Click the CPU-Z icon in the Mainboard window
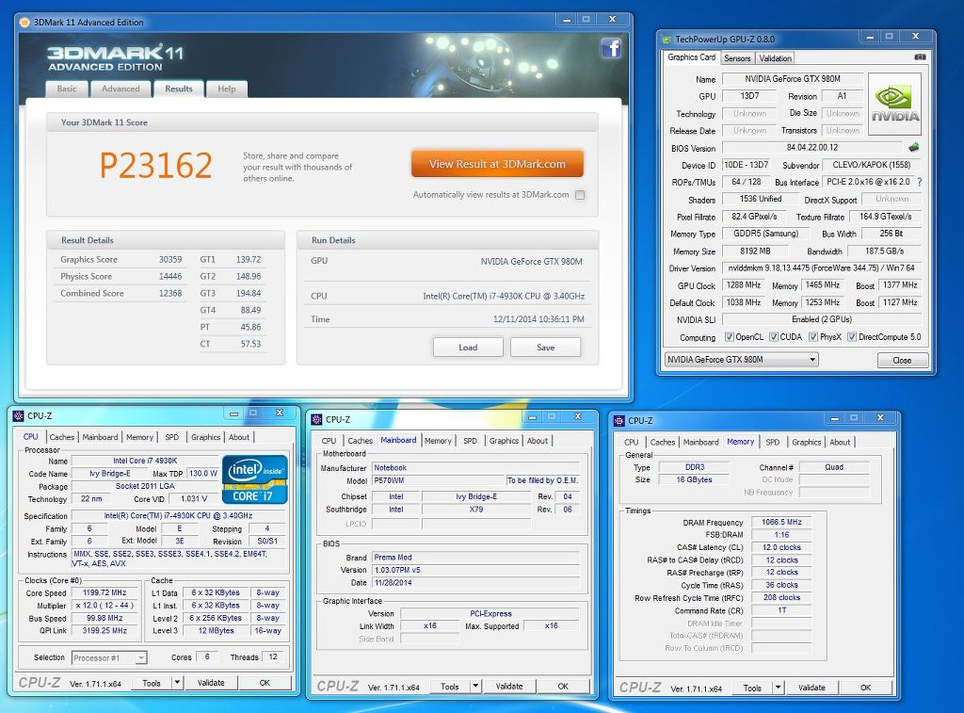Screen dimensions: 964x713 (316, 419)
